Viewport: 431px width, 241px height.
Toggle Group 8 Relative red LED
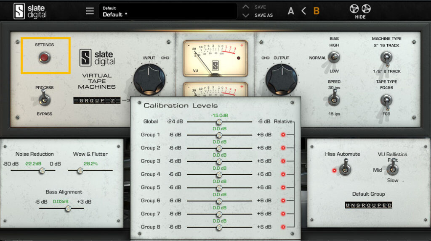(283, 227)
